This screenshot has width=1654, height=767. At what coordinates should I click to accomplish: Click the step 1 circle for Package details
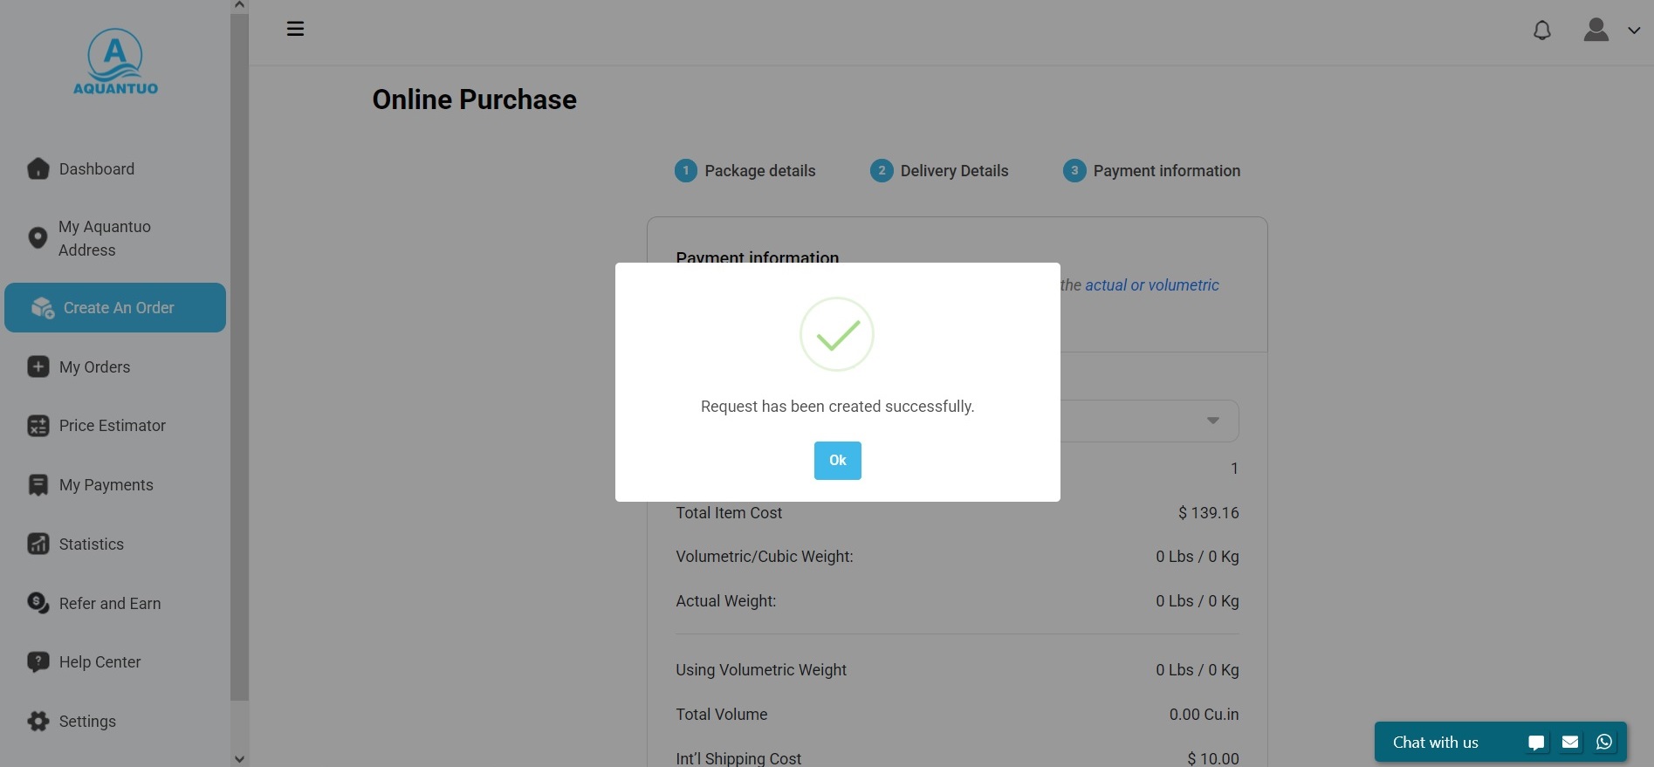(x=686, y=171)
